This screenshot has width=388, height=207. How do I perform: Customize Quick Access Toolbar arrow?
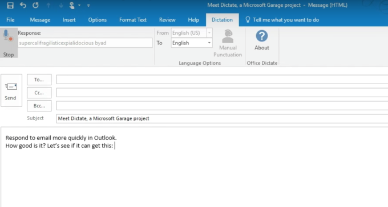tap(88, 5)
